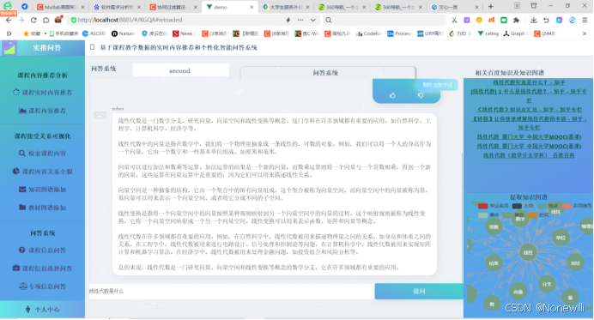Open 课程内容关系全貌 with the pie icon
The height and width of the screenshot is (320, 594).
tap(42, 172)
